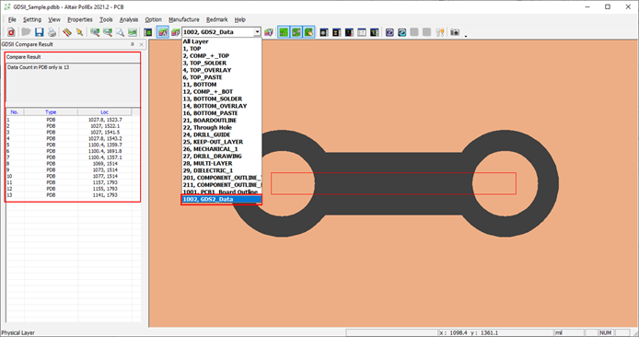Select '3, TOP_SOLDER' layer option
Image resolution: width=639 pixels, height=337 pixels.
click(222, 64)
